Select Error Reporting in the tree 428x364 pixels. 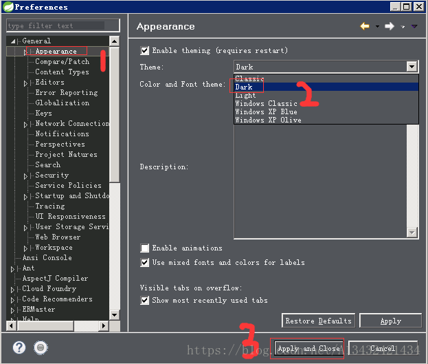coord(67,93)
